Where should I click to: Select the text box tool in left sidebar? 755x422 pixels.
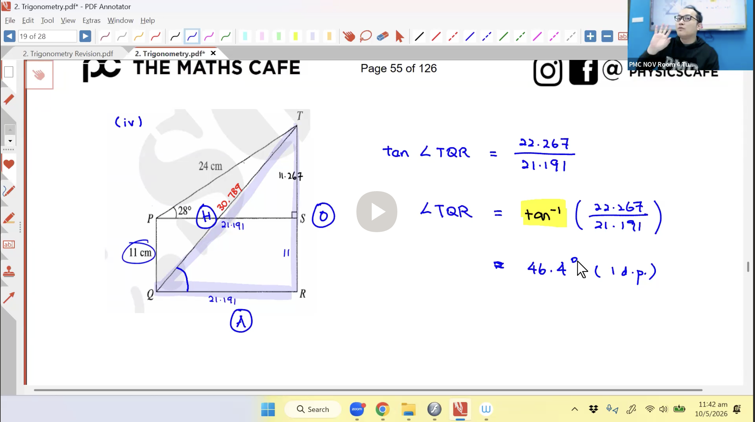point(9,245)
